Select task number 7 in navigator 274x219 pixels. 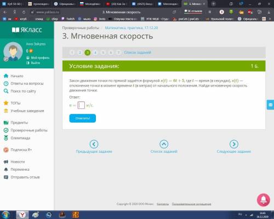(x=118, y=53)
